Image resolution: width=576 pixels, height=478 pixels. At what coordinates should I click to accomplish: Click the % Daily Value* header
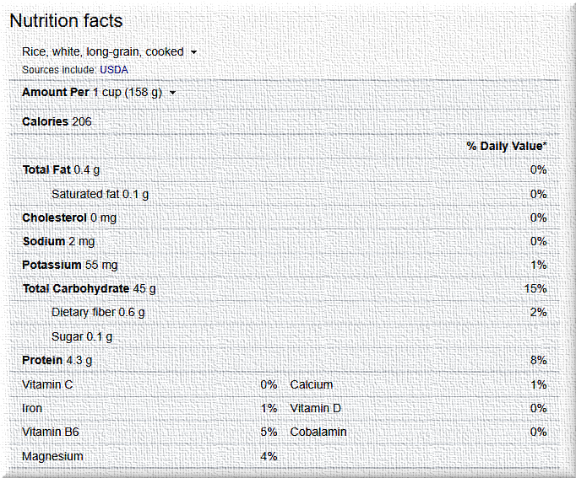506,146
